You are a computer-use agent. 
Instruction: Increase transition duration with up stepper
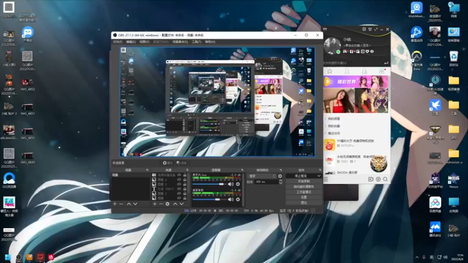[281, 181]
